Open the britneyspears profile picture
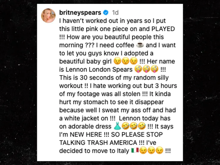Image resolution: width=220 pixels, height=165 pixels. 48,16
